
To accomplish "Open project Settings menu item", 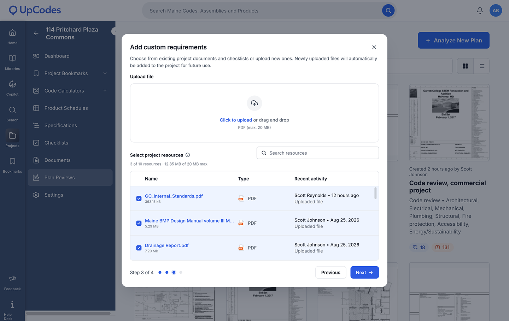I will pos(70,195).
